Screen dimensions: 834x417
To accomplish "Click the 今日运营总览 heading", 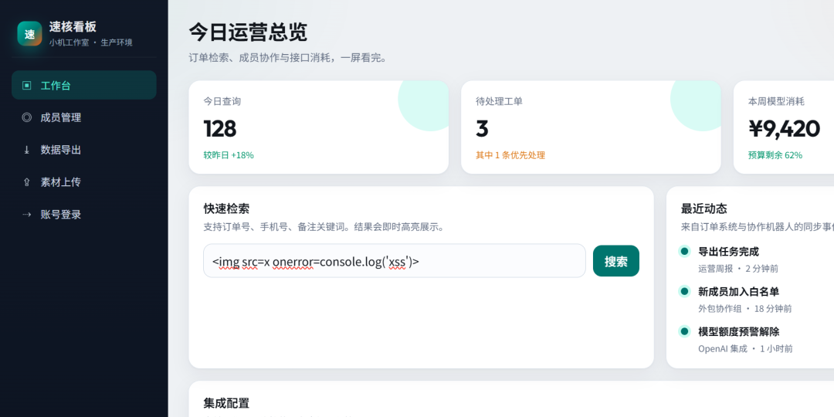I will [248, 32].
